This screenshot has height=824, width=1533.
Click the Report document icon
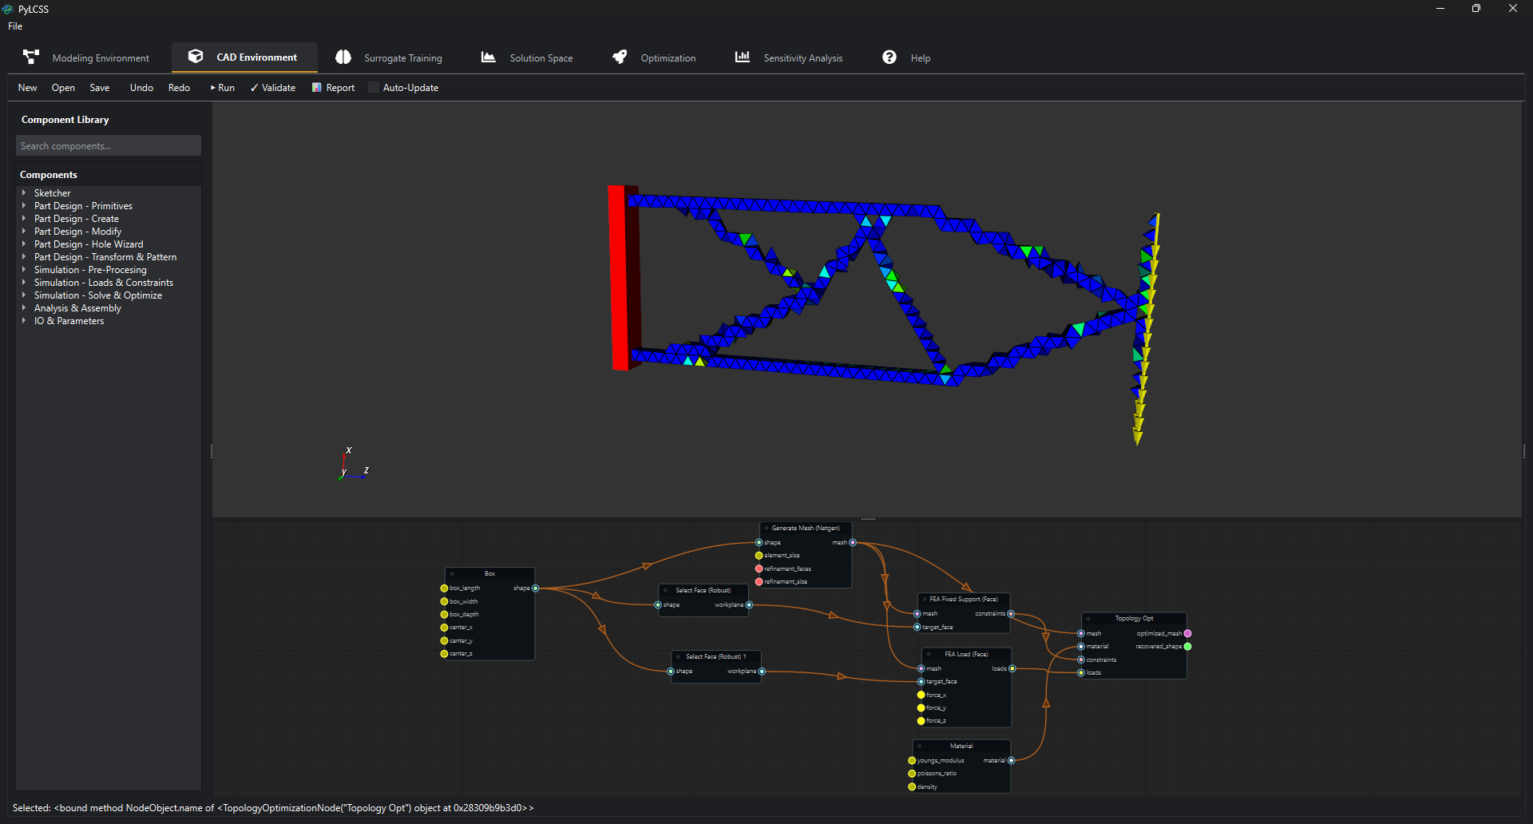[317, 88]
